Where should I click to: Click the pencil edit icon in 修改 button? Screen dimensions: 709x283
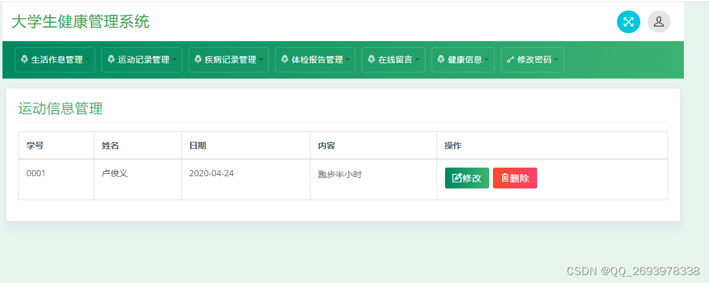[x=457, y=178]
